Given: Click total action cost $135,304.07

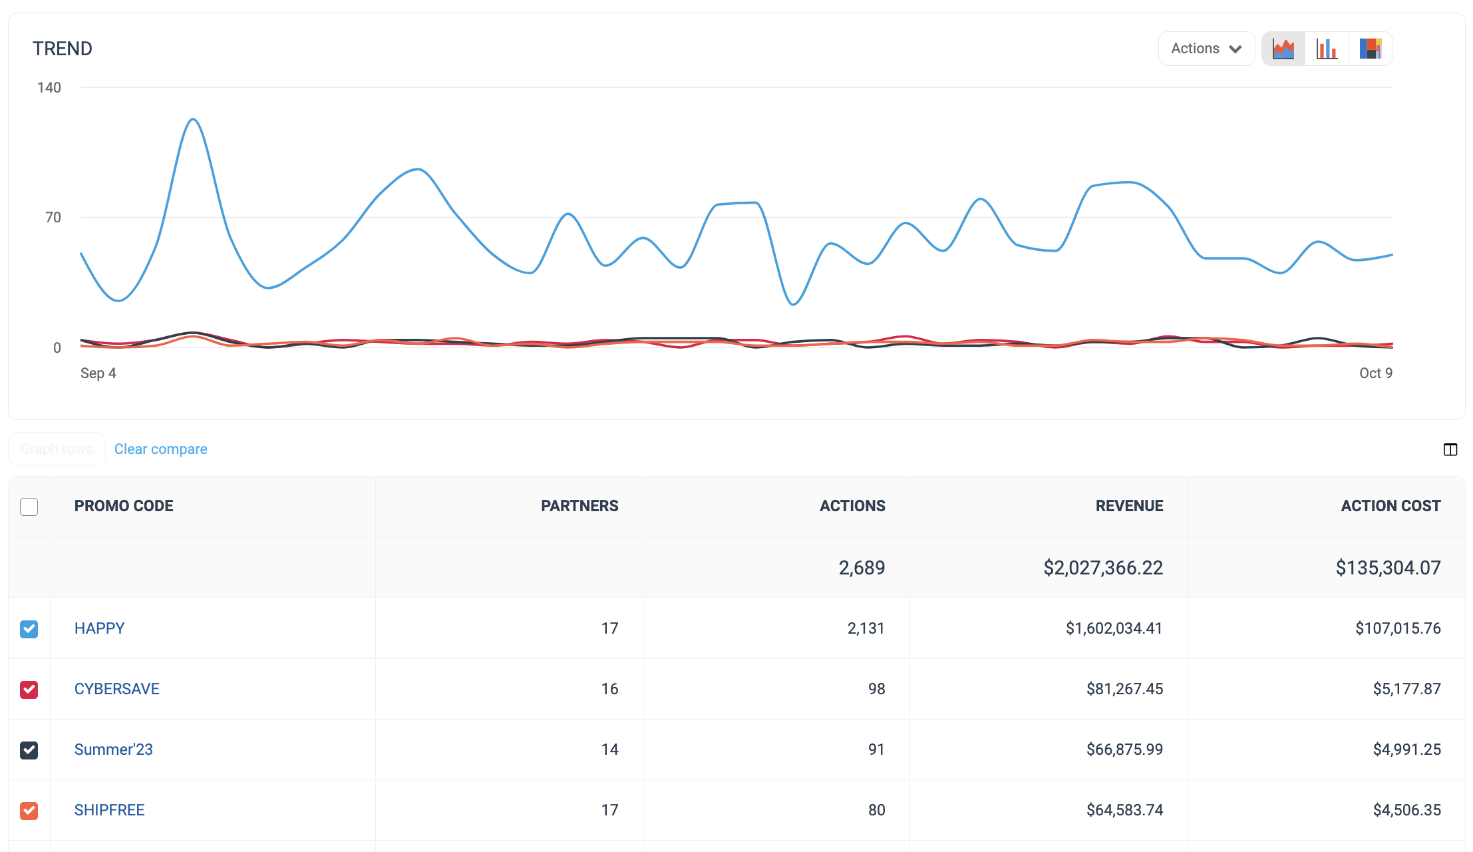Looking at the screenshot, I should click(x=1388, y=568).
